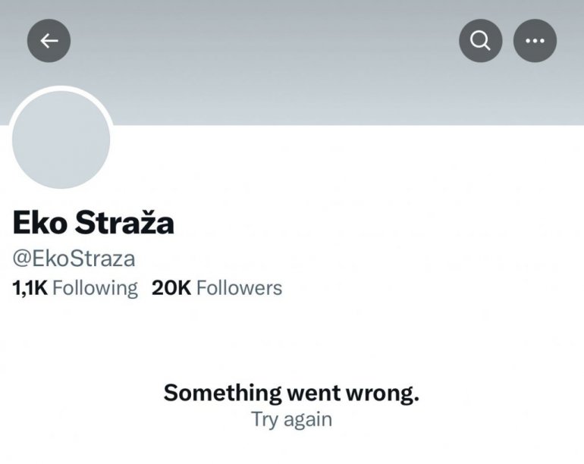Open the blank circular profile avatar

coord(61,139)
